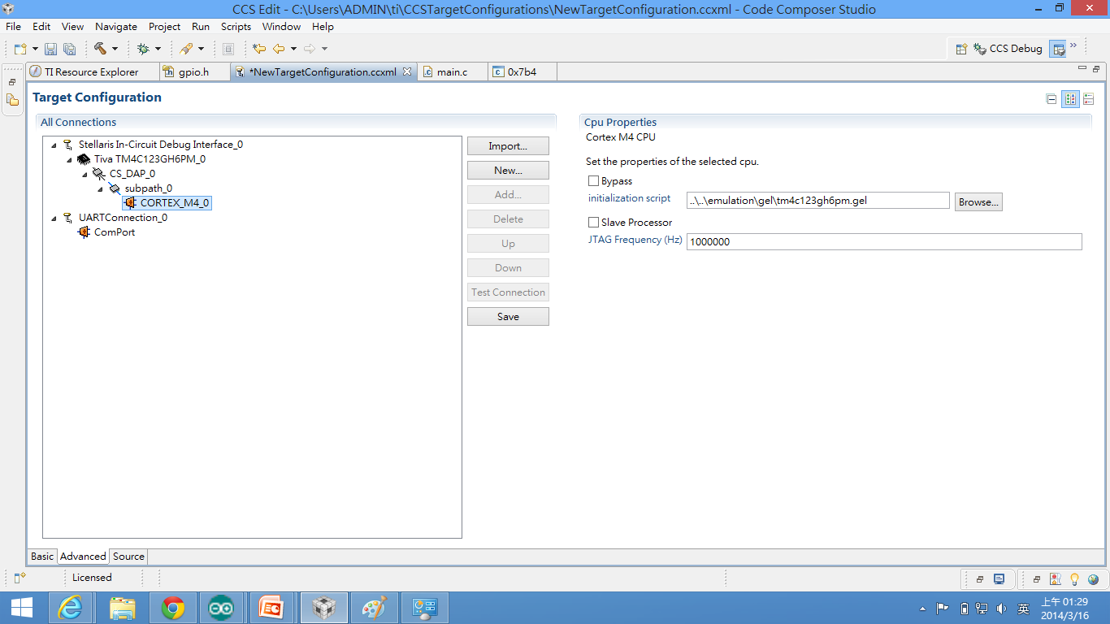1110x624 pixels.
Task: Click the Save All toolbar icon
Action: click(69, 49)
